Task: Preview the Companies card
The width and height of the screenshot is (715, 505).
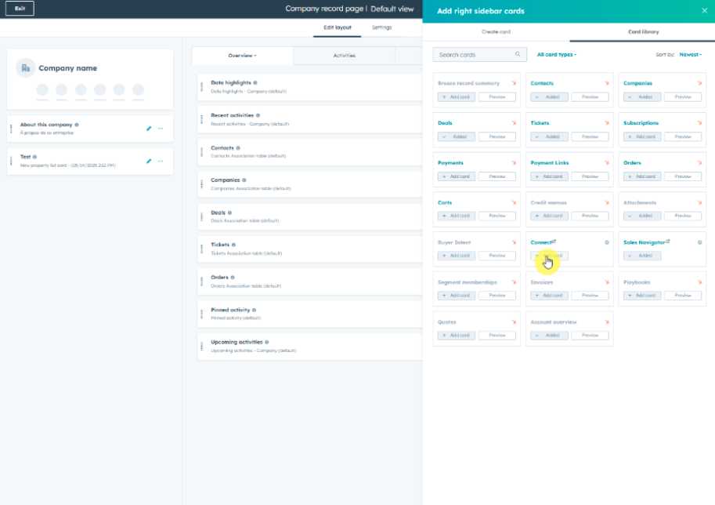Action: [683, 96]
